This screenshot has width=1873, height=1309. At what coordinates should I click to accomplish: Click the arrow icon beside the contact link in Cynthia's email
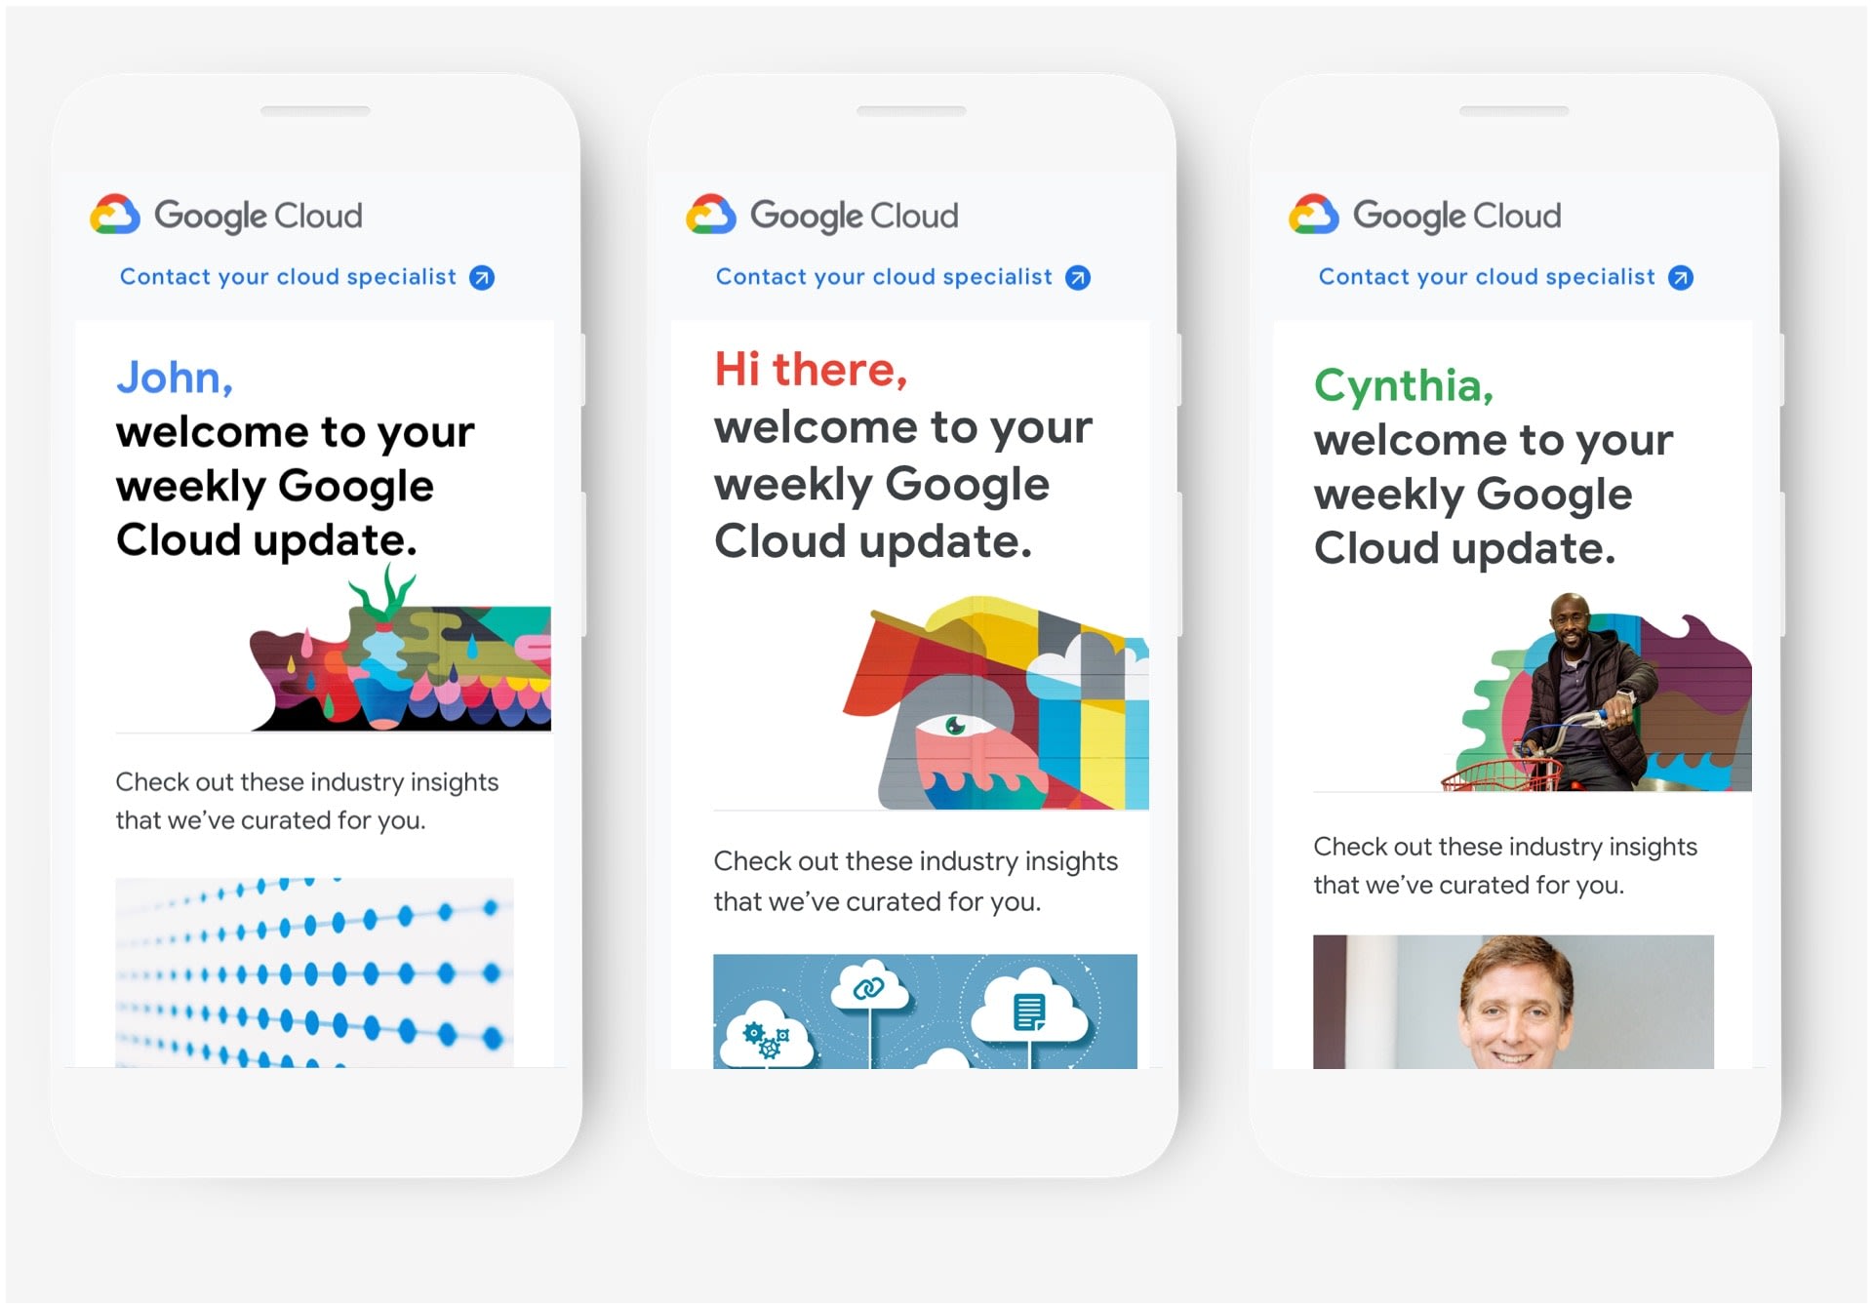[x=1681, y=278]
